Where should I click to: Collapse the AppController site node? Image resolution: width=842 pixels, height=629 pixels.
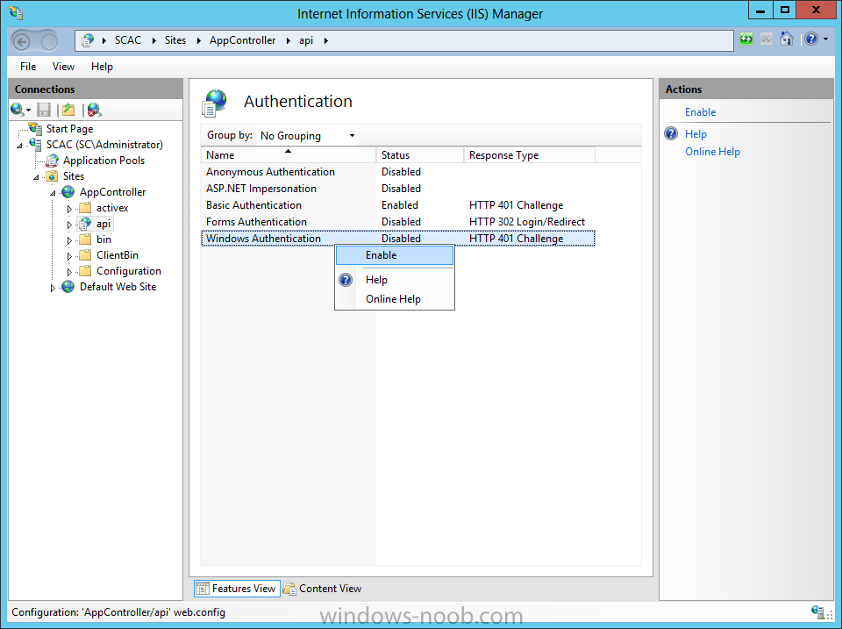pyautogui.click(x=53, y=193)
